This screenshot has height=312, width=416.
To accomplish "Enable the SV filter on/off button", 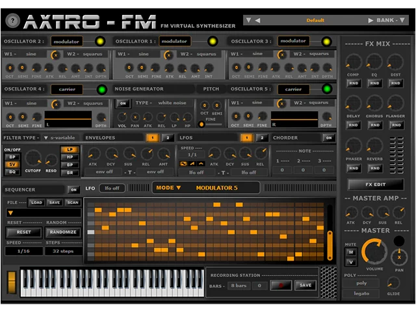I will [x=12, y=164].
